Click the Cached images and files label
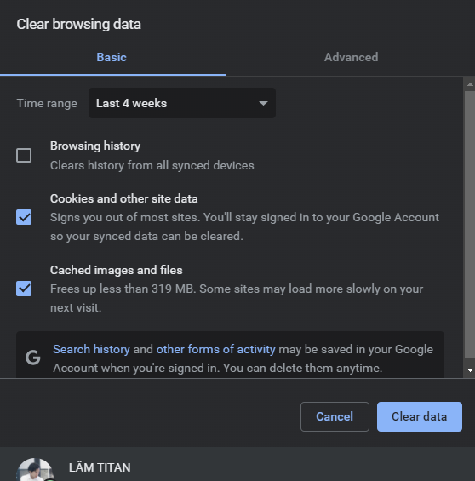Image resolution: width=475 pixels, height=481 pixels. click(117, 270)
